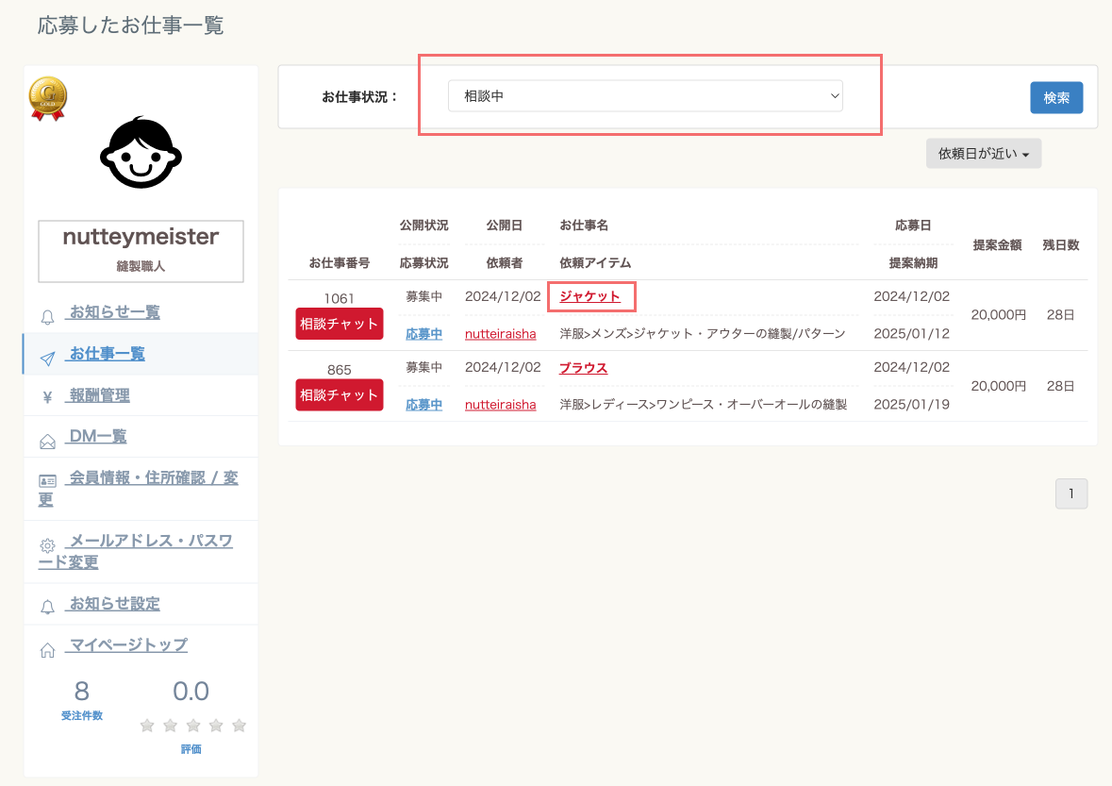
Task: Open お知らせ設定 in the sidebar
Action: [114, 604]
